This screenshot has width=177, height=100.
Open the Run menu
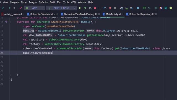(59, 2)
